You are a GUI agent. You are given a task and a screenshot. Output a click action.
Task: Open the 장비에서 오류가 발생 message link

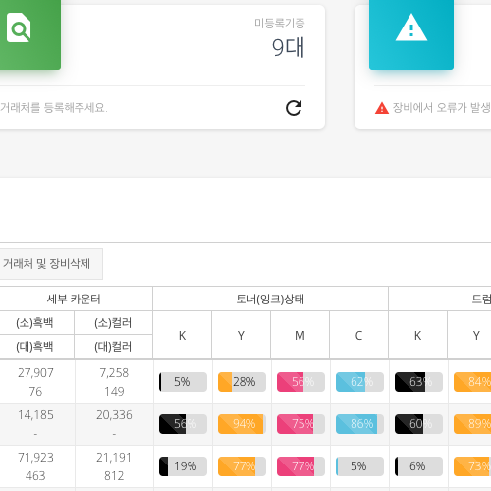(x=441, y=107)
